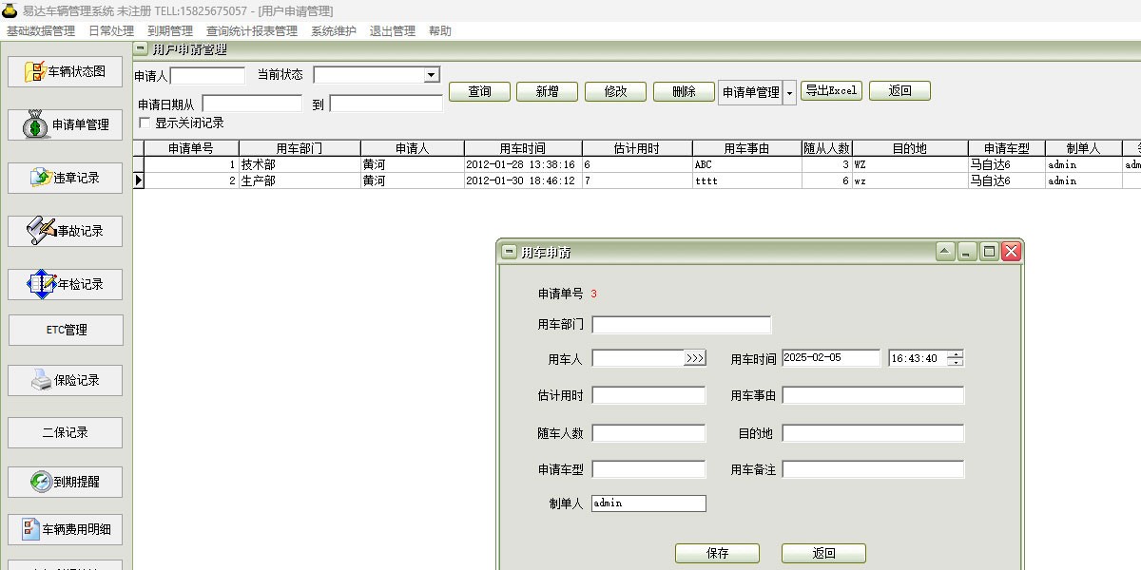This screenshot has height=570, width=1141.
Task: Close the 用车申请 dialog
Action: click(x=1011, y=252)
